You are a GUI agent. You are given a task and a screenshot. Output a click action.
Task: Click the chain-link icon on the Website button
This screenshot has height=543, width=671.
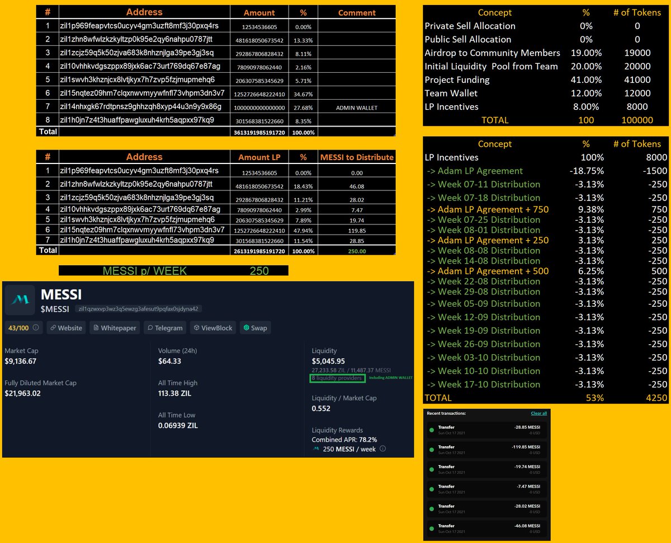point(53,328)
